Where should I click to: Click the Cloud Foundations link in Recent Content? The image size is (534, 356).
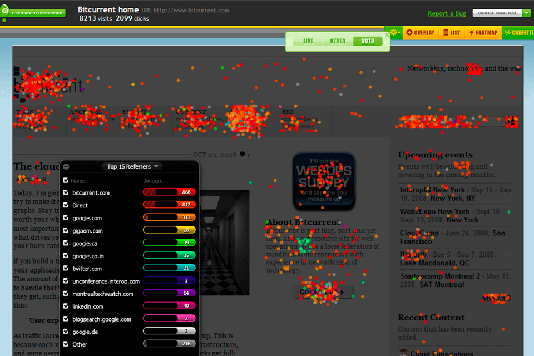pos(441,353)
